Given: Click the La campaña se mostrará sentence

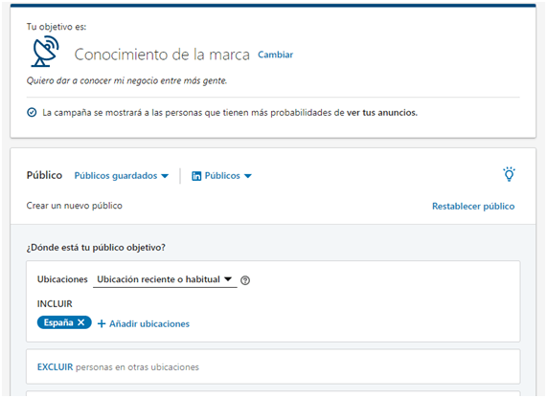Looking at the screenshot, I should point(230,113).
